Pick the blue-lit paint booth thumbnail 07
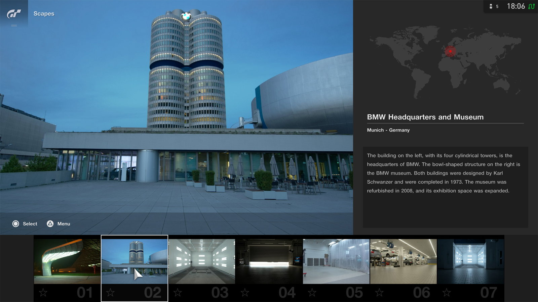 (471, 261)
